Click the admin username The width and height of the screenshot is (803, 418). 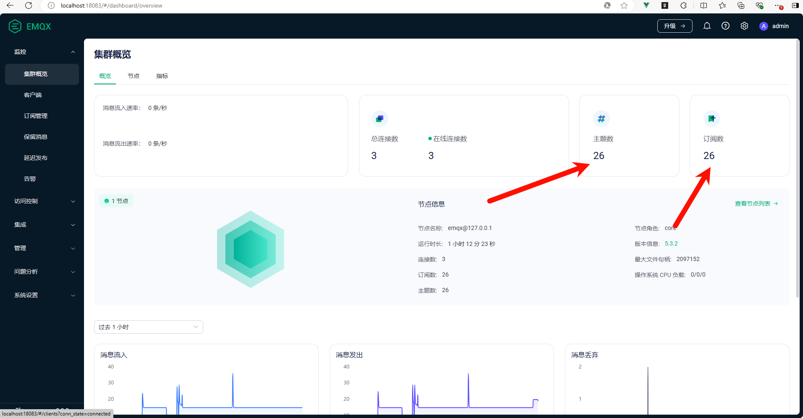tap(780, 26)
